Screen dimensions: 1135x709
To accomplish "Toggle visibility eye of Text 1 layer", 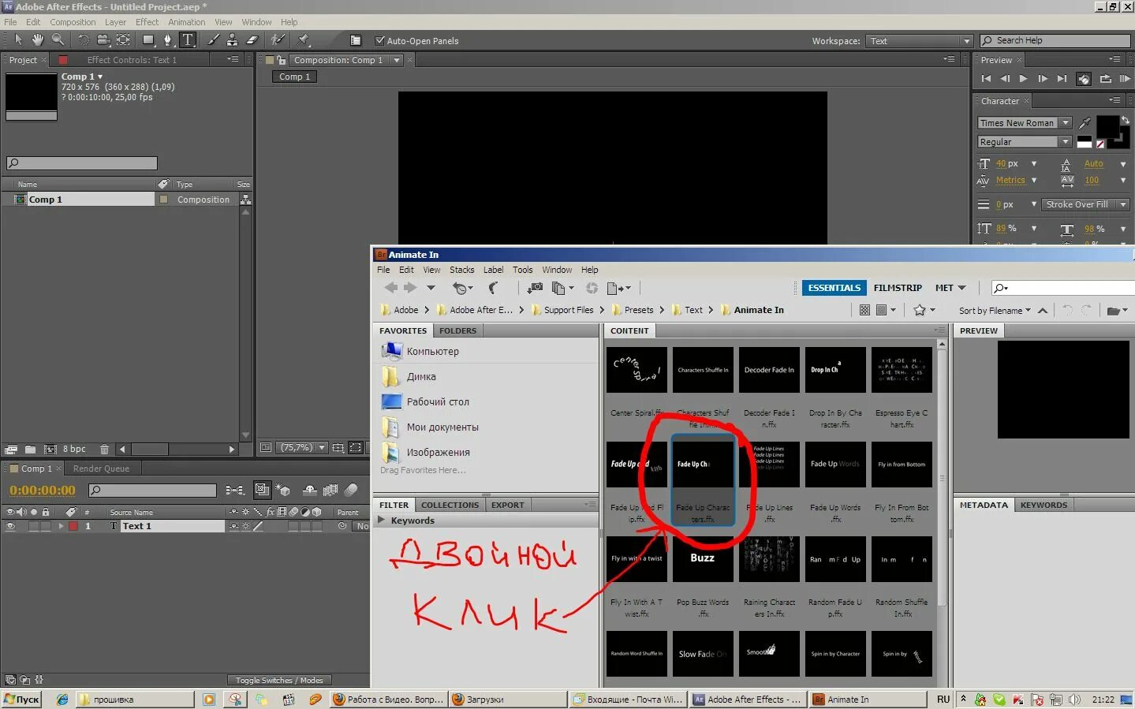I will [10, 526].
